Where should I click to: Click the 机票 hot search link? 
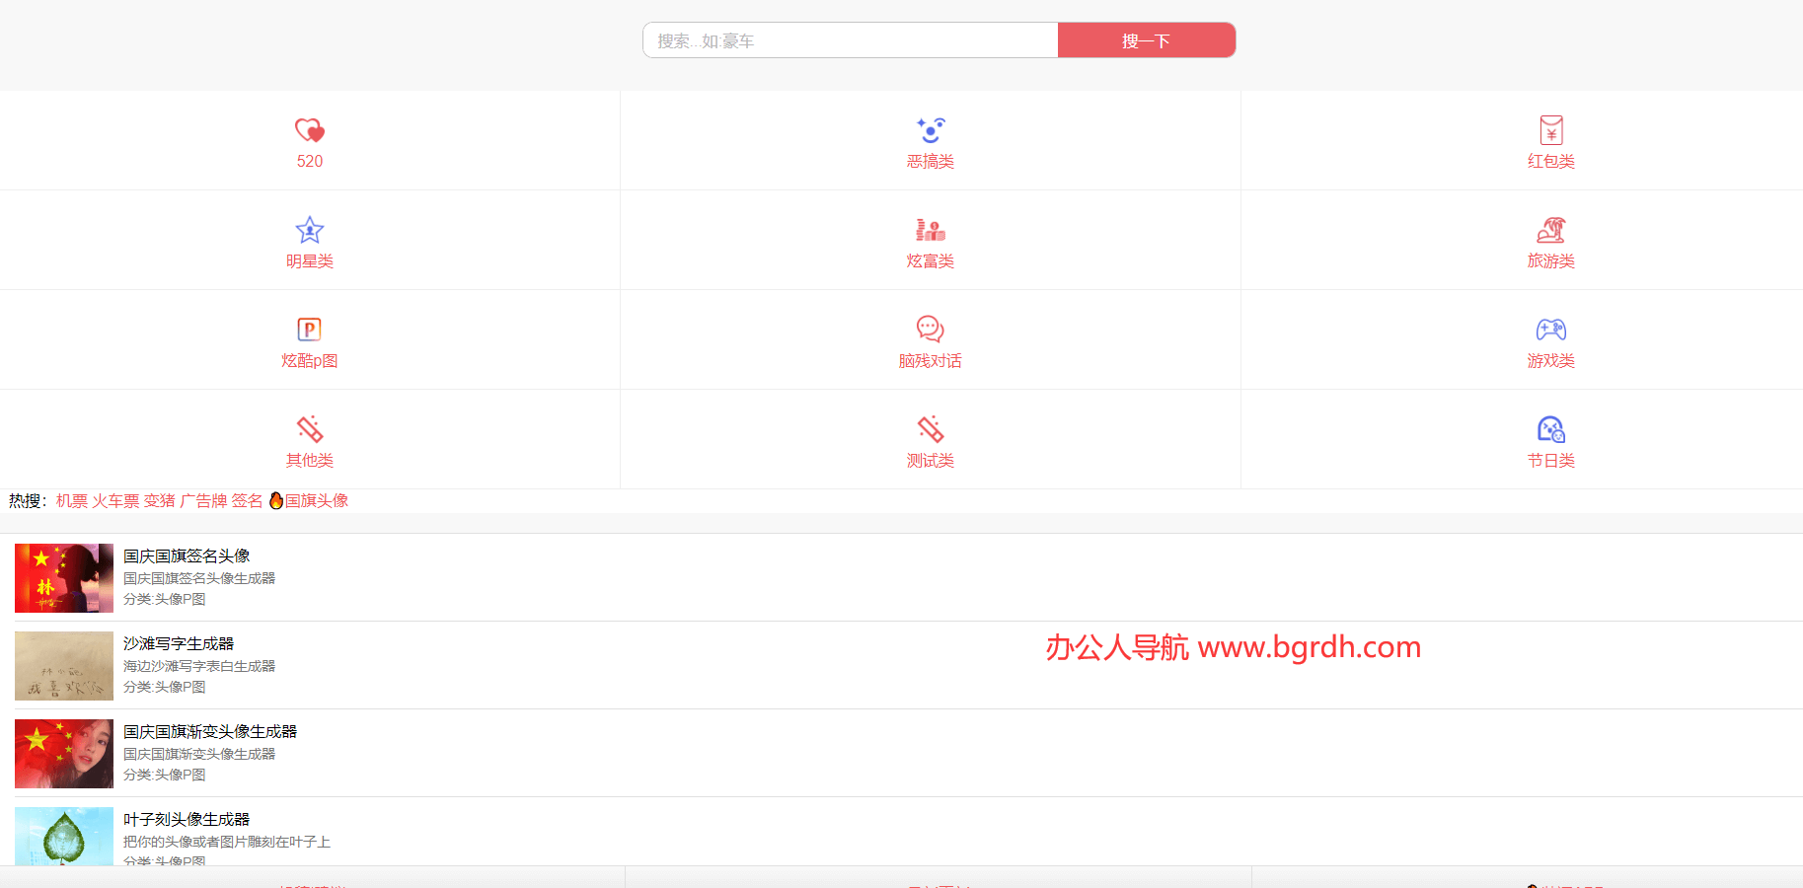[x=72, y=501]
